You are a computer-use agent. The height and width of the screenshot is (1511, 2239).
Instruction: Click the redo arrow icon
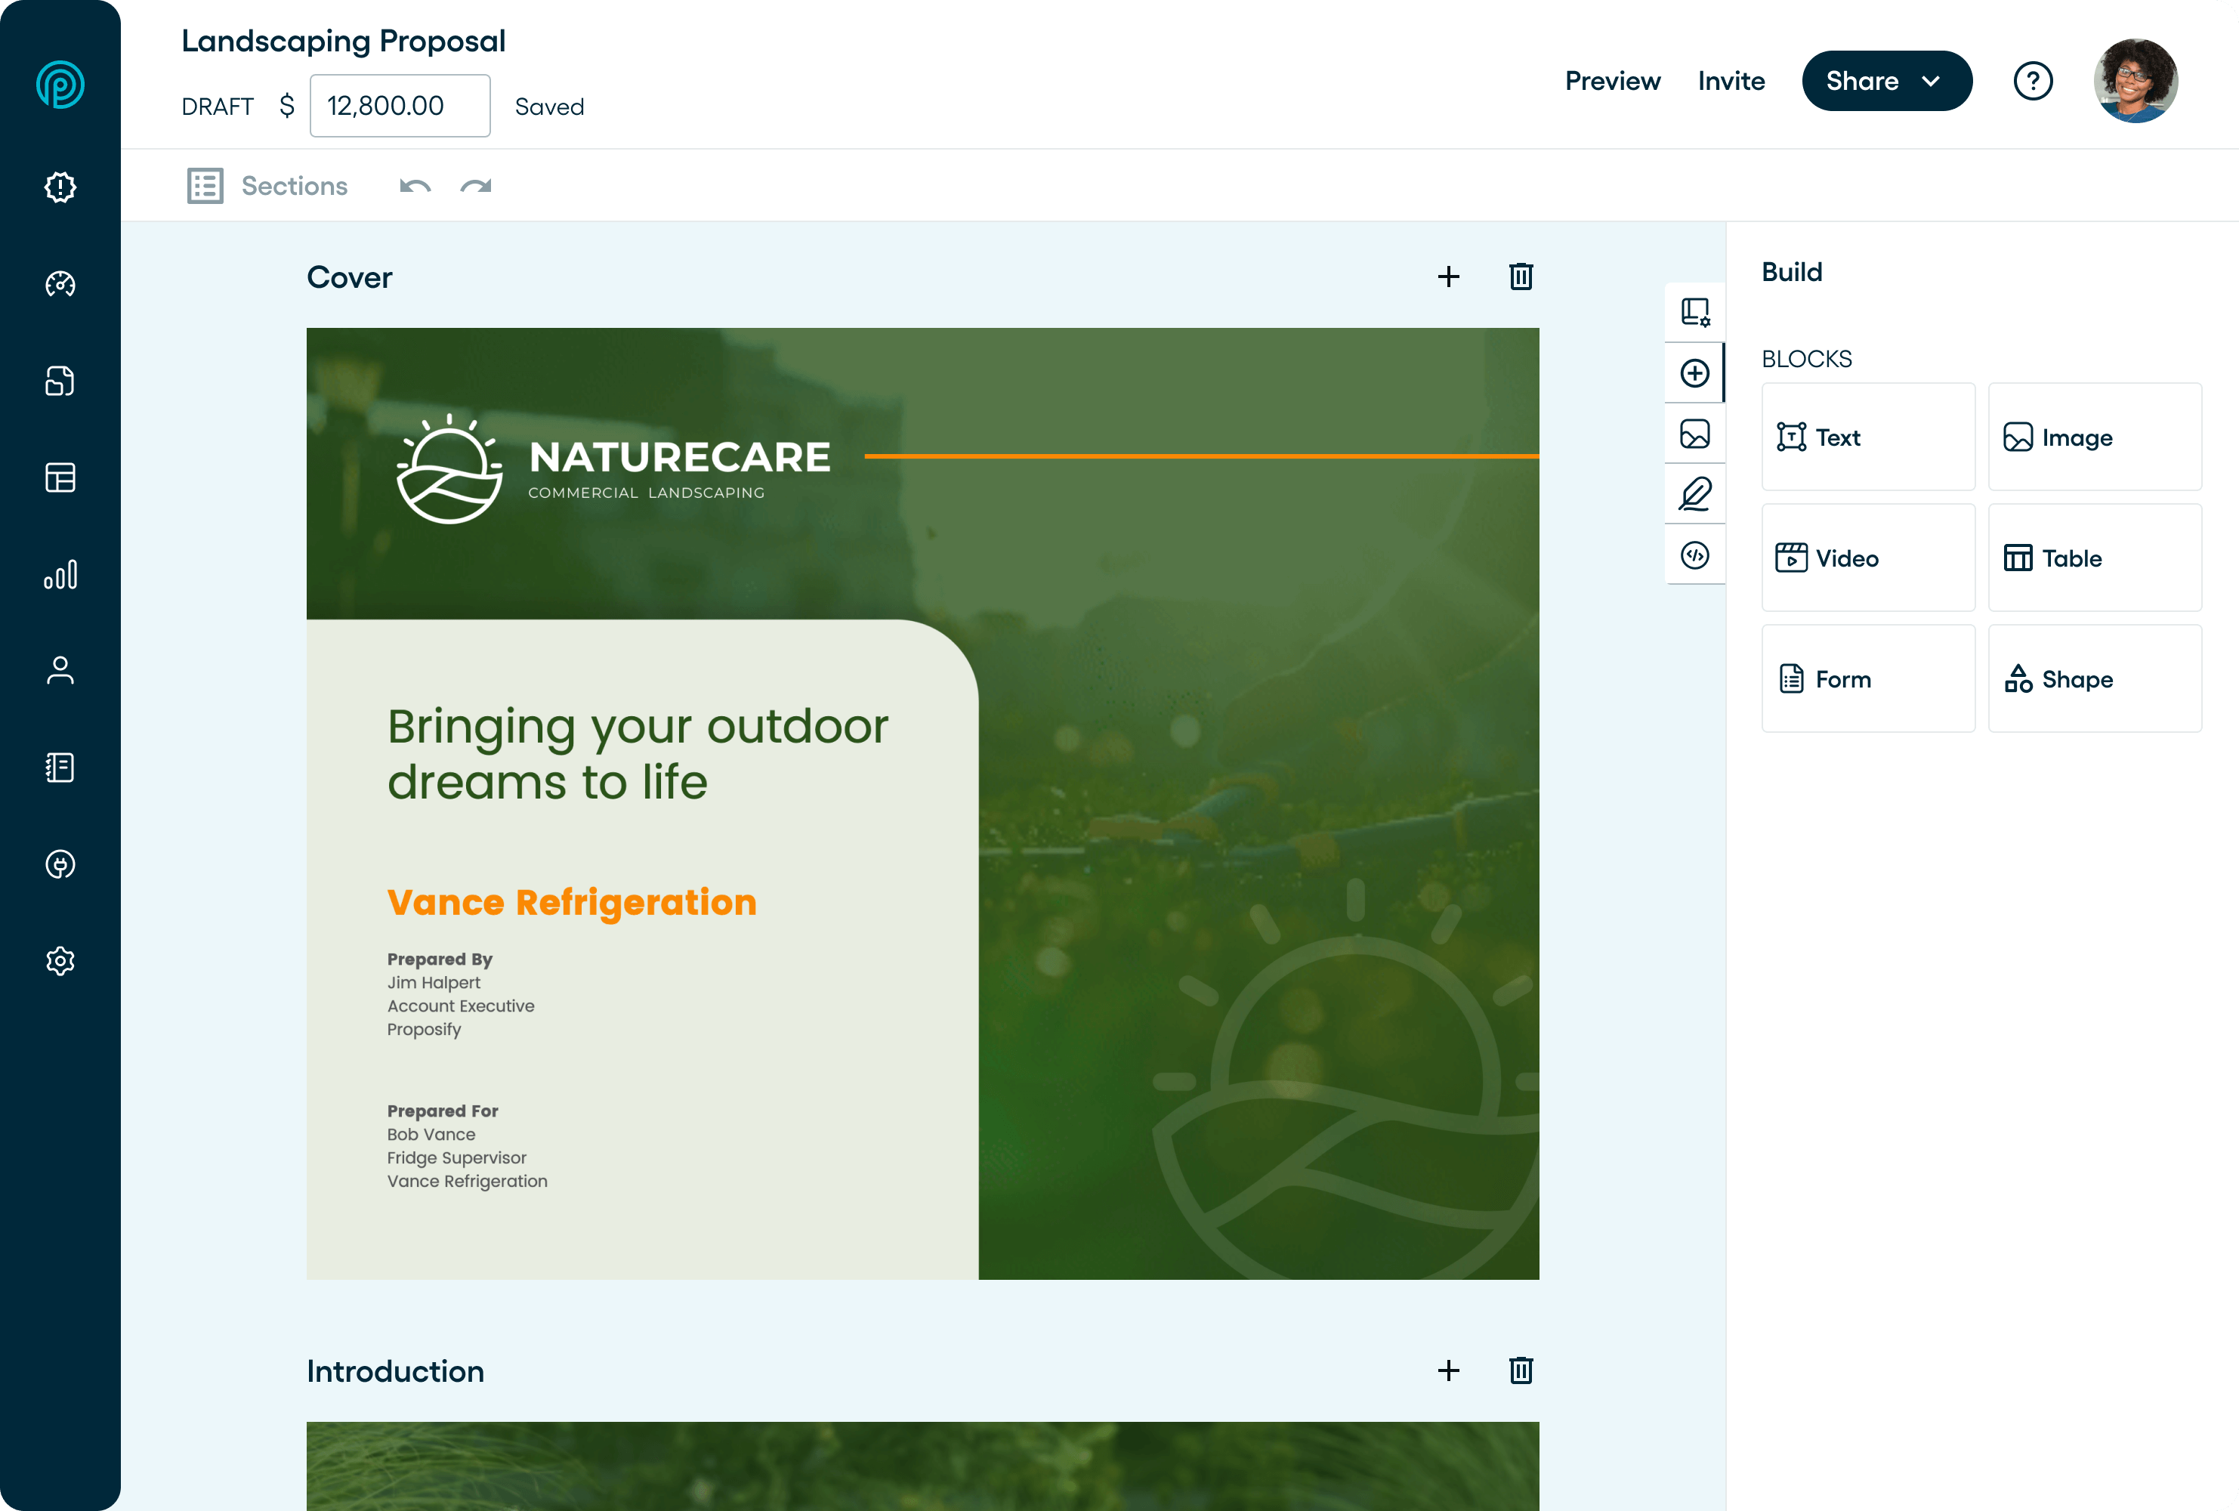[x=476, y=186]
